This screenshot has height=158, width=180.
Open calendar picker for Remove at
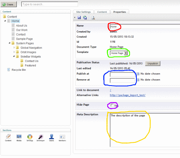pos(138,80)
